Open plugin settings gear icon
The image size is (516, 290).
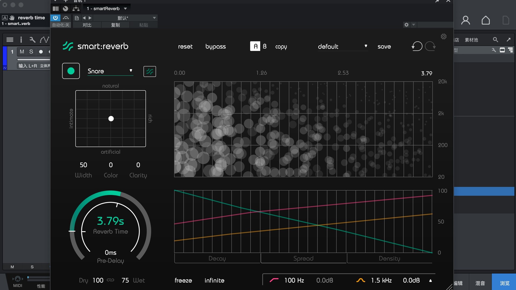tap(443, 37)
